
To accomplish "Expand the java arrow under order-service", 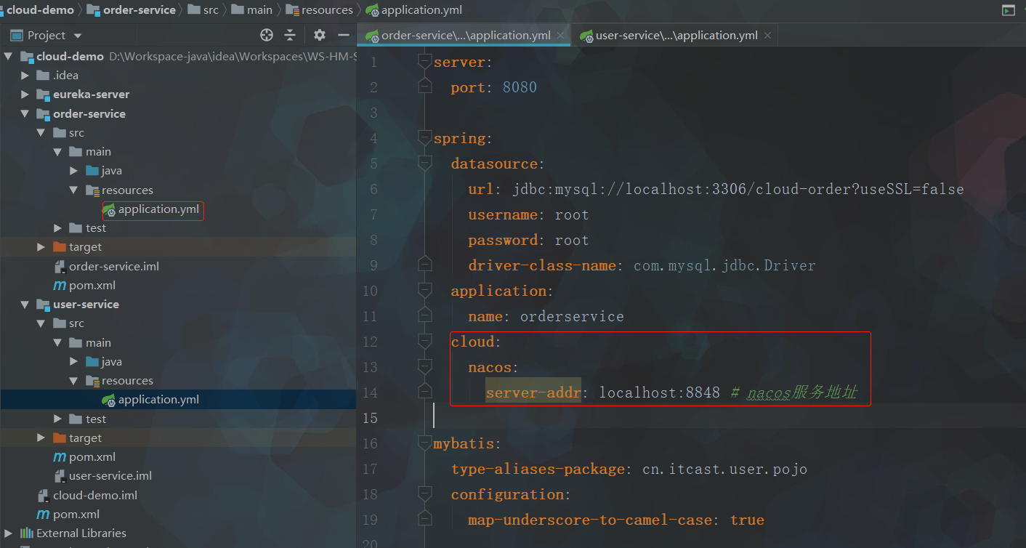I will pos(73,171).
